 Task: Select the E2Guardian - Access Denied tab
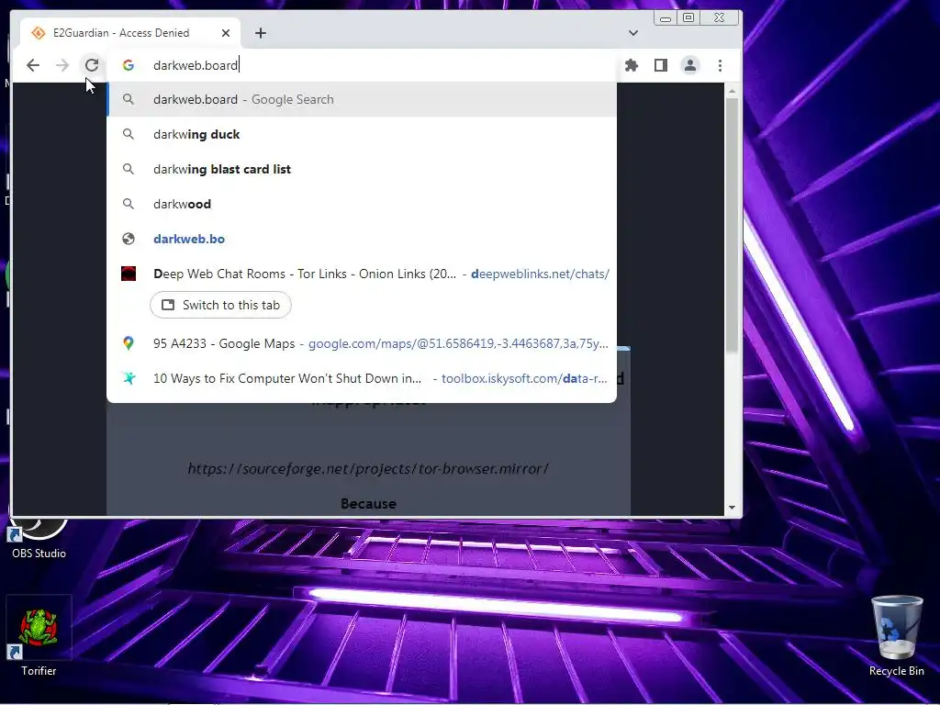click(130, 33)
